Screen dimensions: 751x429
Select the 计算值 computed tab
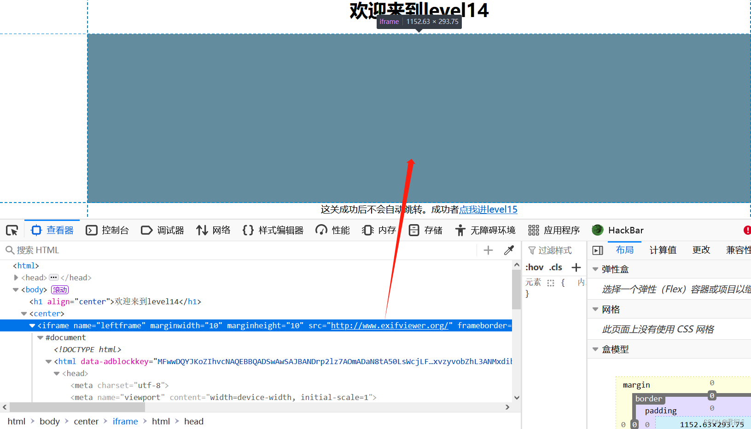pyautogui.click(x=663, y=250)
